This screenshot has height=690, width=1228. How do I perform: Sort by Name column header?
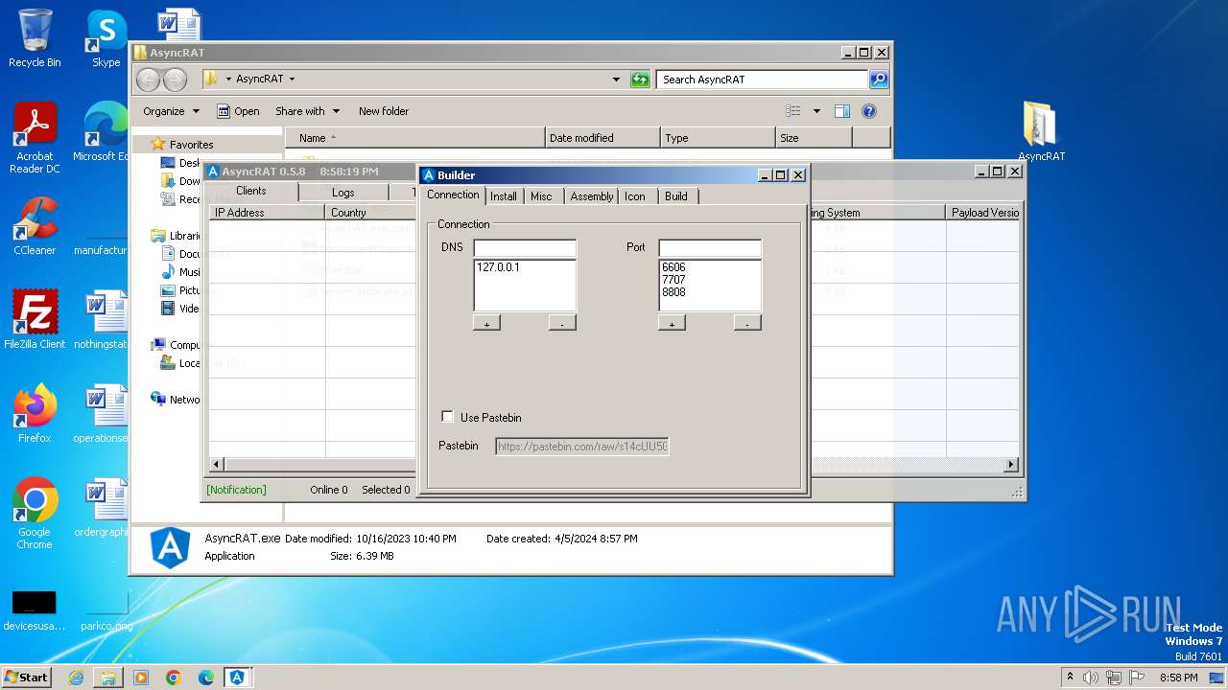tap(415, 138)
